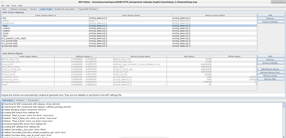Open the Enable File Generation tab
This screenshot has width=286, height=138.
click(x=65, y=9)
